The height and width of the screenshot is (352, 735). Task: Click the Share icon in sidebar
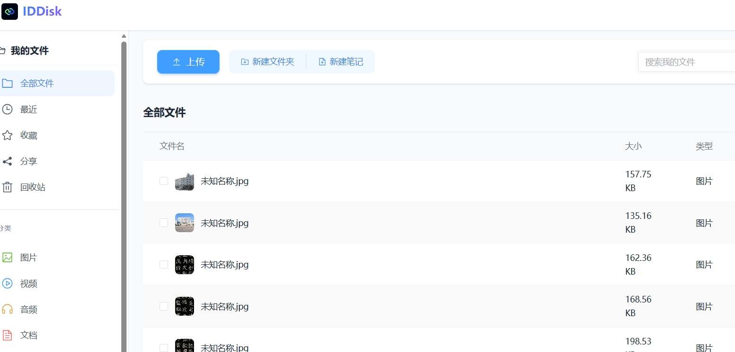coord(7,161)
